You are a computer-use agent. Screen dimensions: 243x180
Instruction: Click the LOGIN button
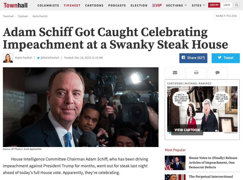point(226,5)
